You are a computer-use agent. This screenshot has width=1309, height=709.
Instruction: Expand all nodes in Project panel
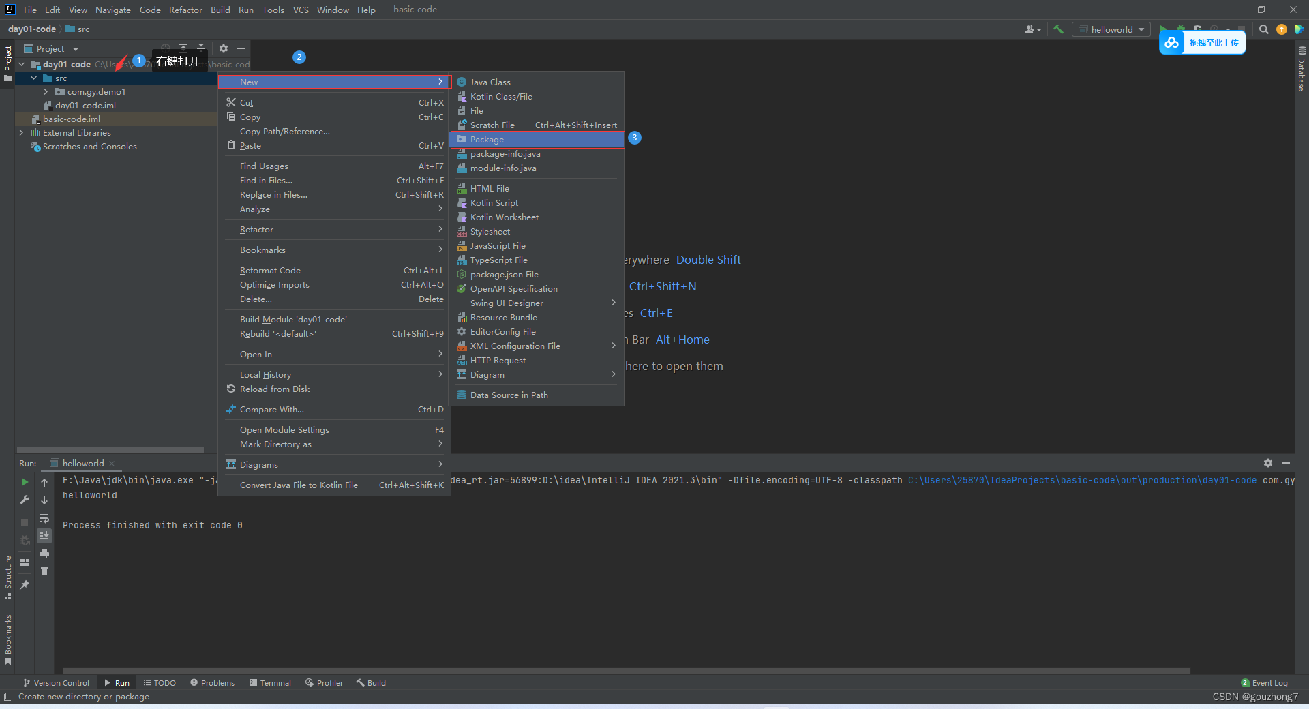click(x=183, y=48)
